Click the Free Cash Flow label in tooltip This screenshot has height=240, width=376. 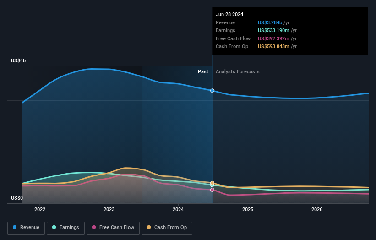point(233,38)
